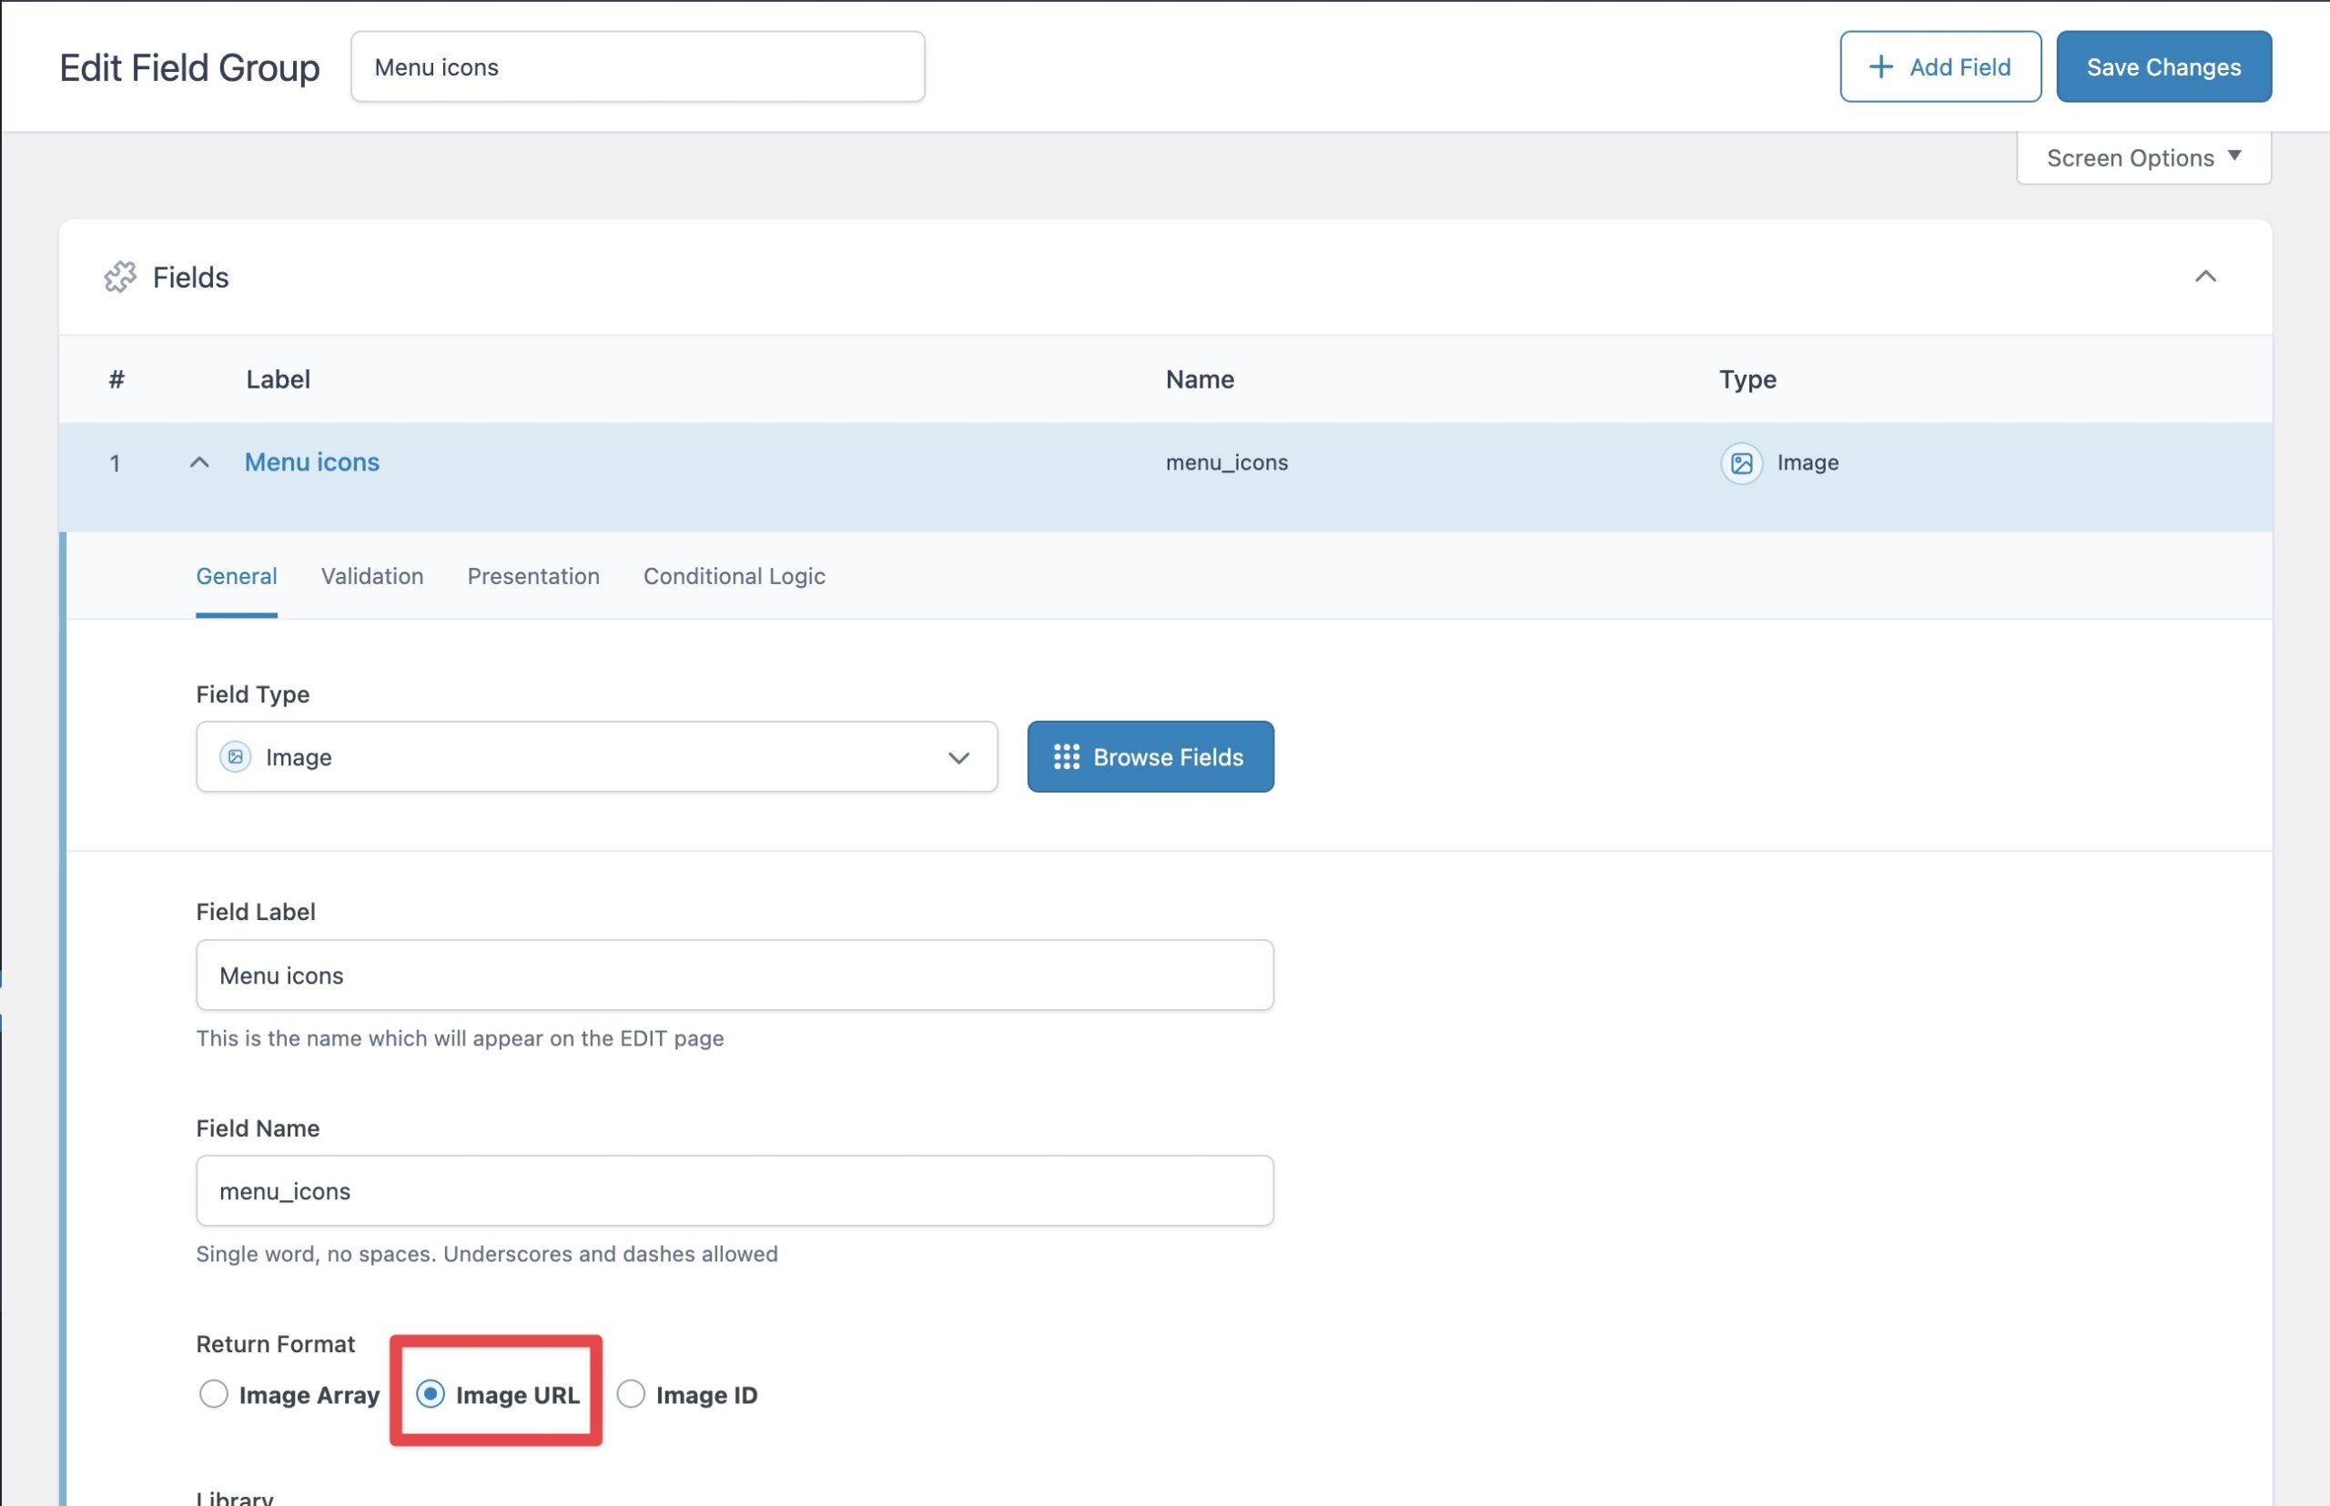The image size is (2330, 1506).
Task: Collapse the Fields panel with top-right chevron
Action: [x=2204, y=277]
